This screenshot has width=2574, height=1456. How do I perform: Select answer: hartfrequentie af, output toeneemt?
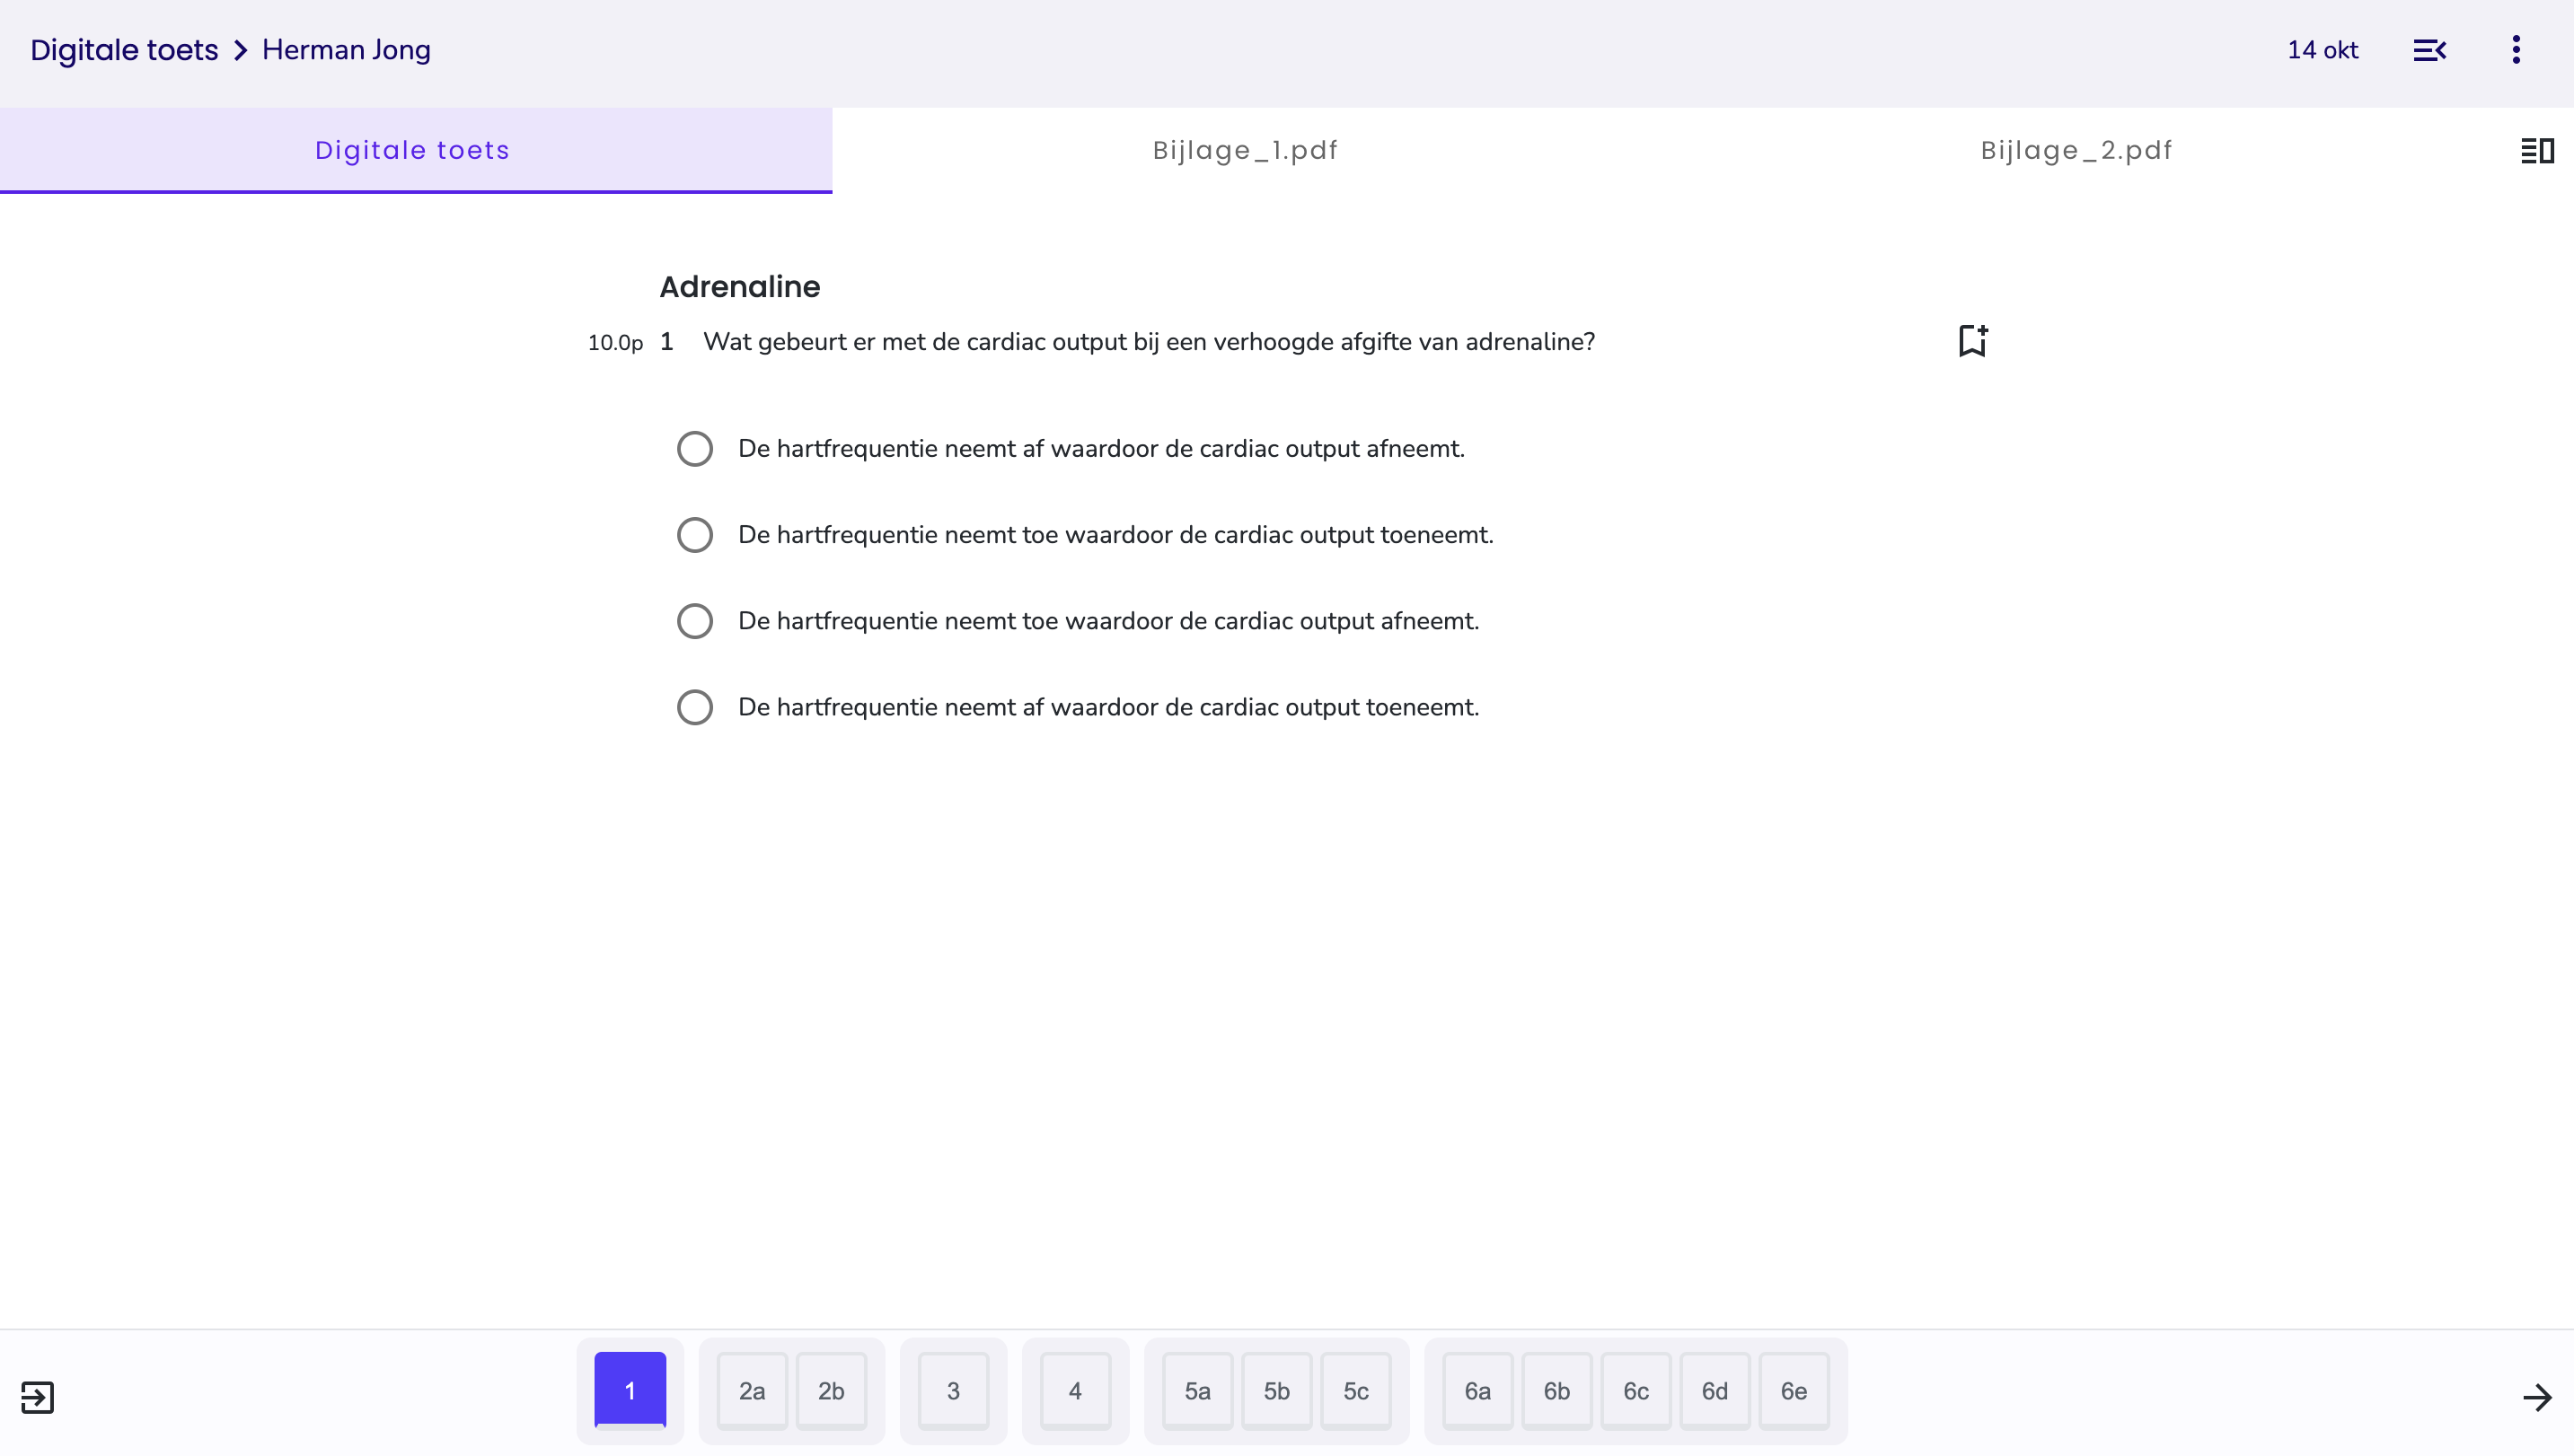pyautogui.click(x=694, y=707)
